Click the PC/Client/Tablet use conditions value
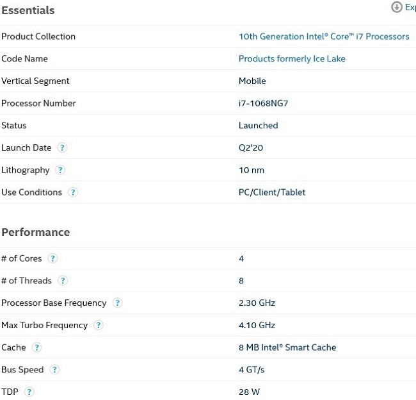 coord(272,192)
